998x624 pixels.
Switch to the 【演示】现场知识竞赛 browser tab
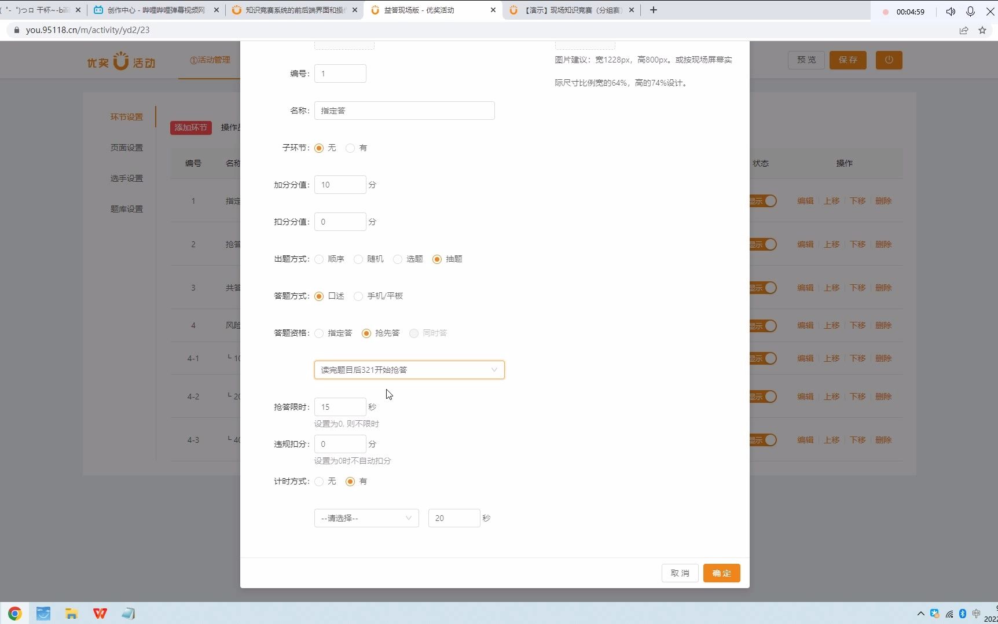571,10
